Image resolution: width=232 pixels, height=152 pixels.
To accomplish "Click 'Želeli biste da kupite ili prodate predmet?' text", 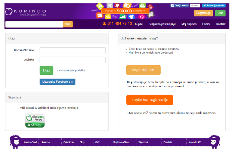I will (154, 49).
